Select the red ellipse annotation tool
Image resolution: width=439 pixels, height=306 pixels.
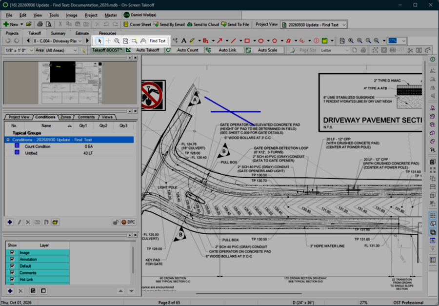pyautogui.click(x=260, y=41)
